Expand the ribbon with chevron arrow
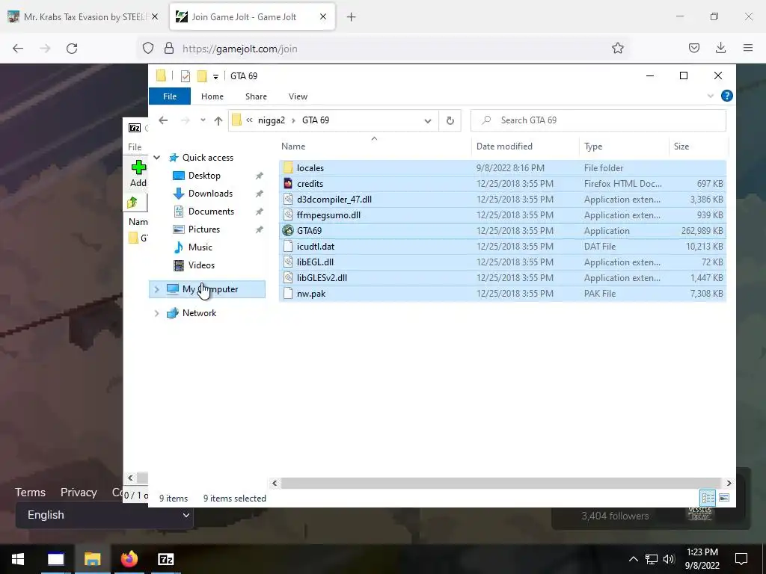The width and height of the screenshot is (766, 574). tap(711, 96)
